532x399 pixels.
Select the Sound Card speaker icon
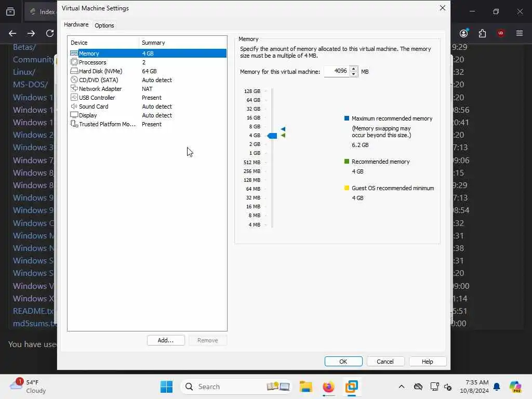coord(74,106)
